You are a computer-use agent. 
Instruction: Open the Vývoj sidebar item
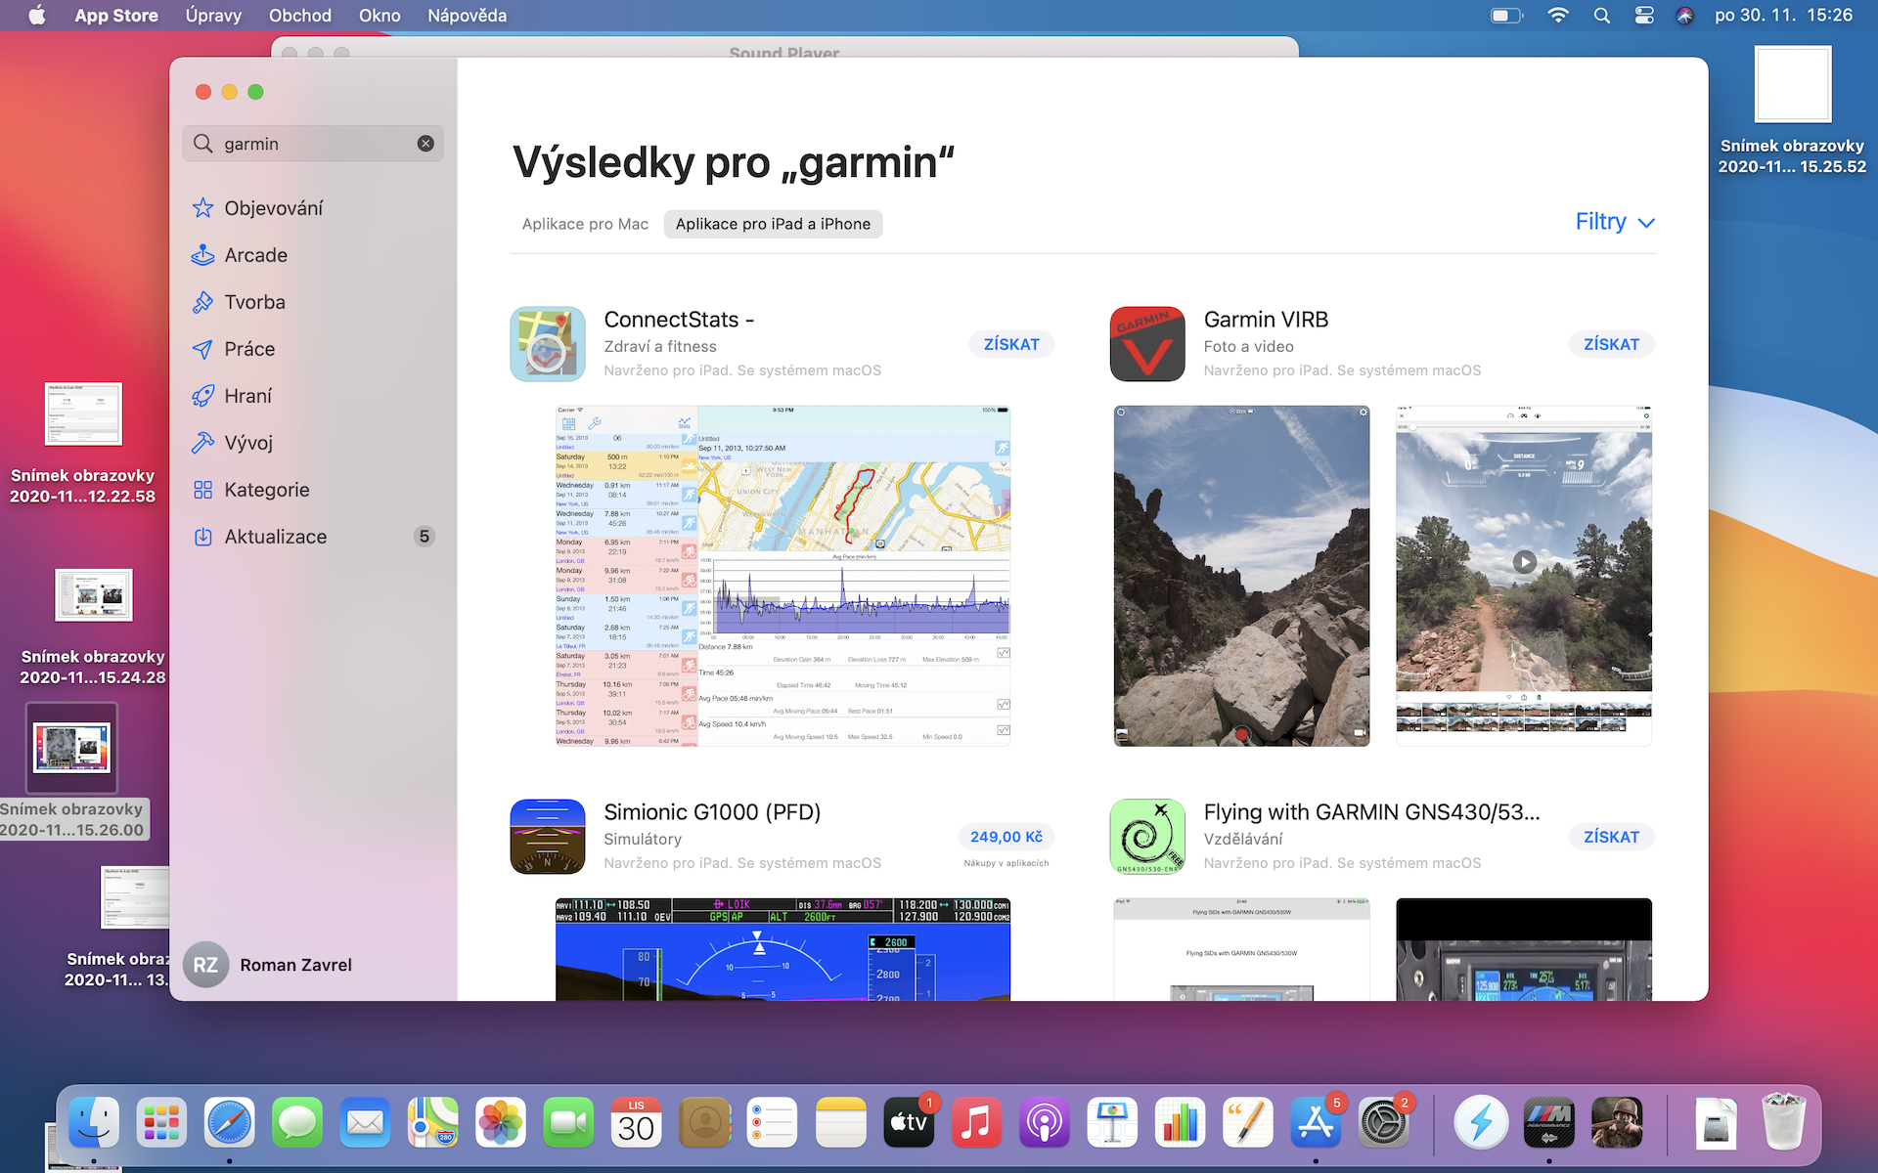(x=248, y=443)
